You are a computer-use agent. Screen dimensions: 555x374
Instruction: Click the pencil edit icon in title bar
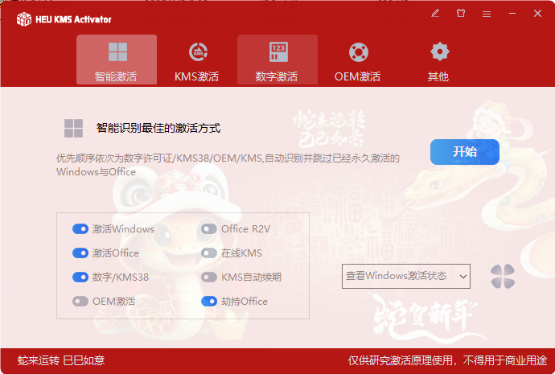pos(435,13)
